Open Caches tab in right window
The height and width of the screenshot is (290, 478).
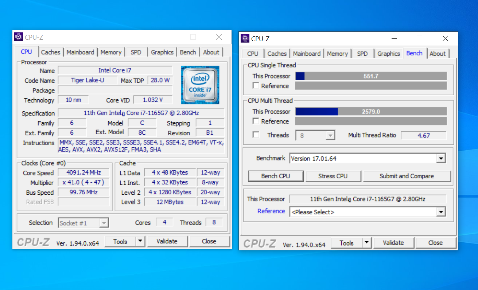point(277,53)
